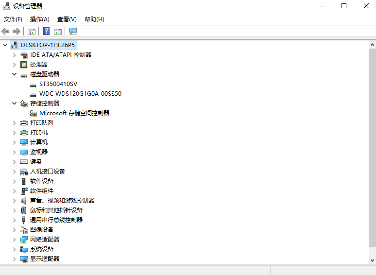Click the DESKTOP-1HE26P5 computer icon
The width and height of the screenshot is (376, 275).
15,45
